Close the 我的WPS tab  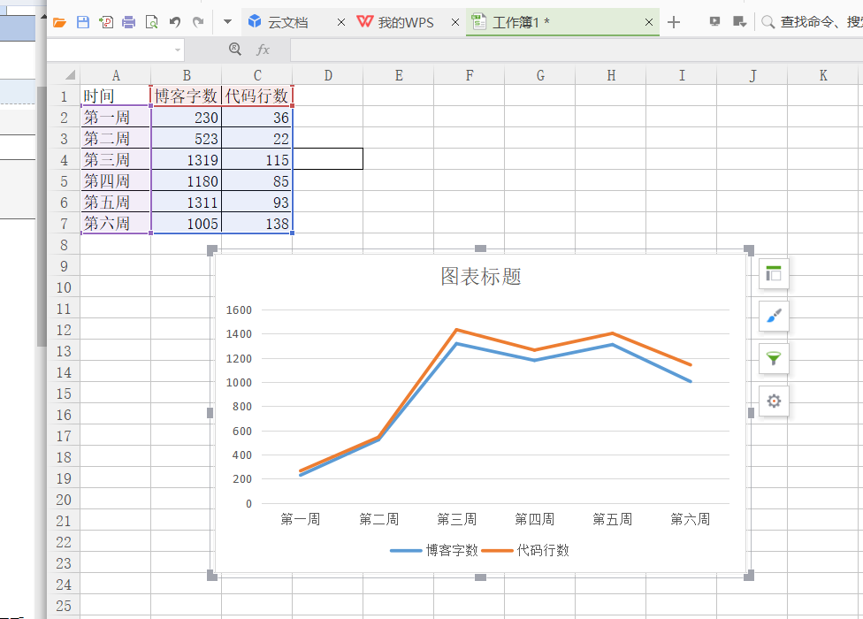(455, 22)
